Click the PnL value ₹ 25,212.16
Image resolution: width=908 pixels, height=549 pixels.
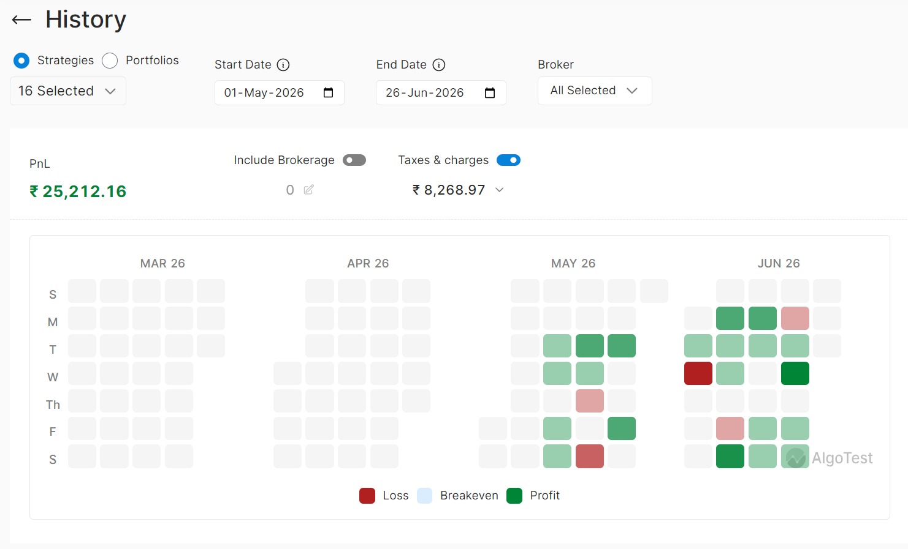pos(78,192)
